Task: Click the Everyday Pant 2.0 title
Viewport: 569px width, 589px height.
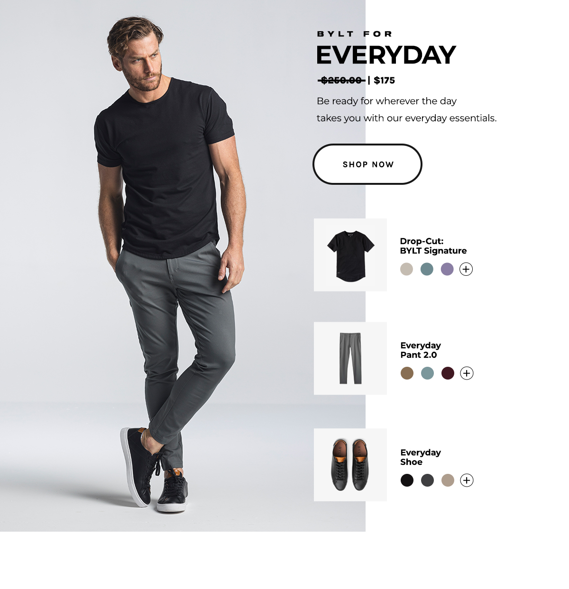Action: 421,350
